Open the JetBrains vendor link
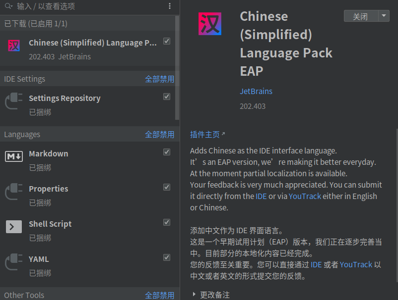This screenshot has height=300, width=398. tap(256, 91)
